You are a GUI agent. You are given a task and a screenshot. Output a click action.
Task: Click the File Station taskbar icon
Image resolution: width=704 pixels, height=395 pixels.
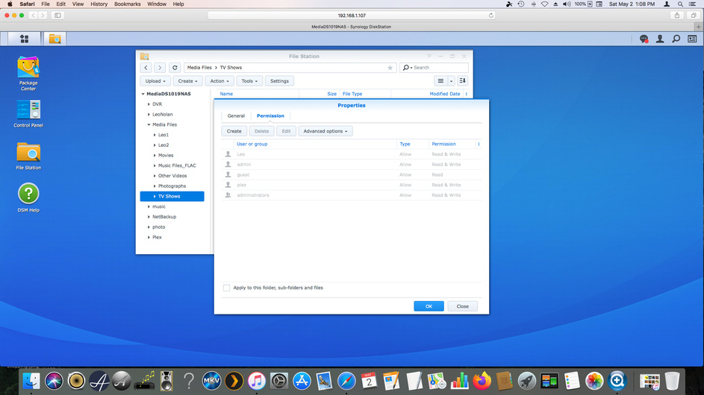click(x=54, y=39)
